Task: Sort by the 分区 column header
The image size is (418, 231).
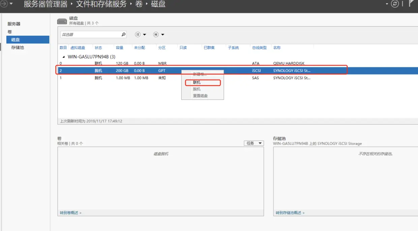Action: pos(162,48)
